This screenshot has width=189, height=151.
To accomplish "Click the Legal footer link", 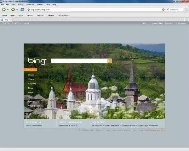I will point(108,130).
